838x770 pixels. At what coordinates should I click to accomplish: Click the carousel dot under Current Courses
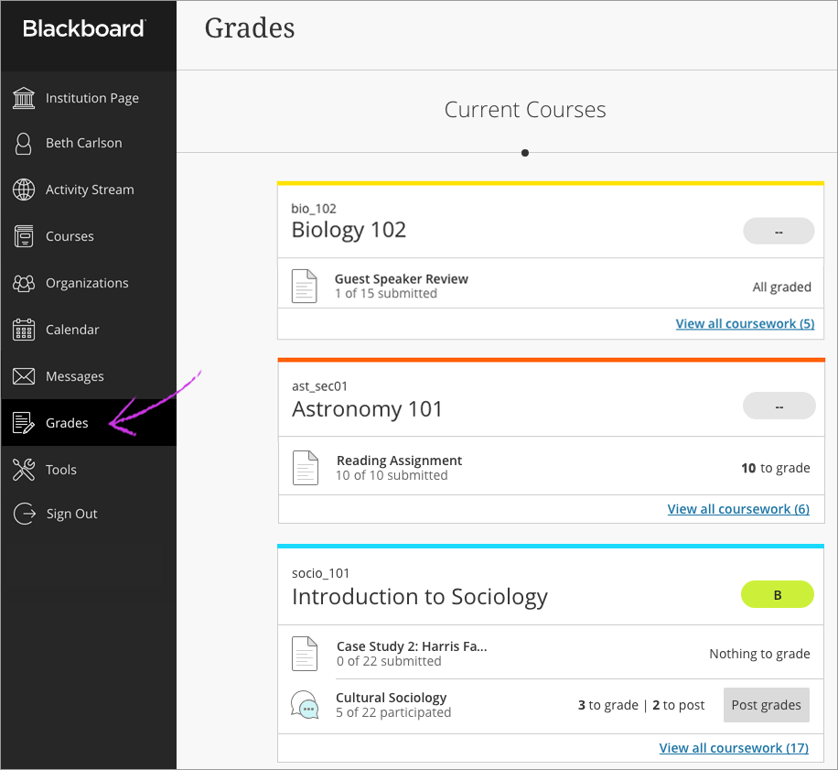click(524, 153)
